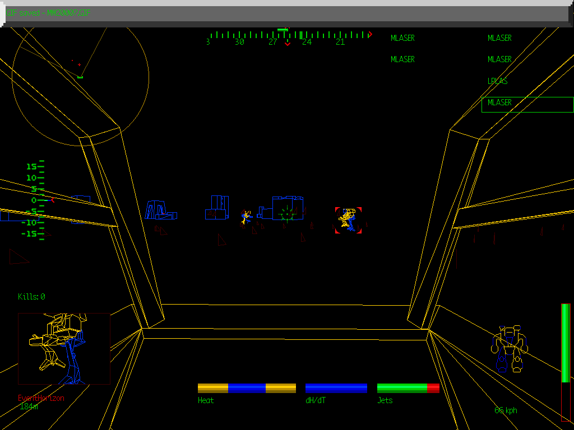Viewport: 574px width, 430px height.
Task: Click the targeted mech closeup thumbnail
Action: 64,348
